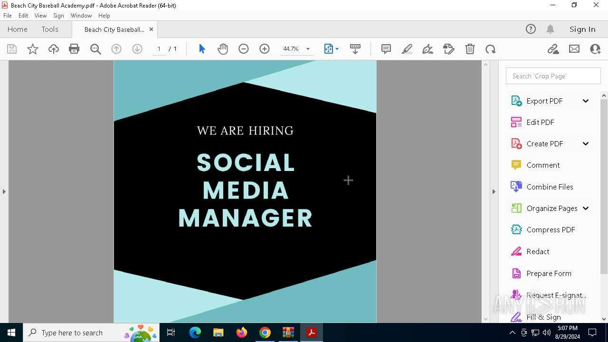Open the Edit menu
This screenshot has height=342, width=608.
tap(23, 16)
